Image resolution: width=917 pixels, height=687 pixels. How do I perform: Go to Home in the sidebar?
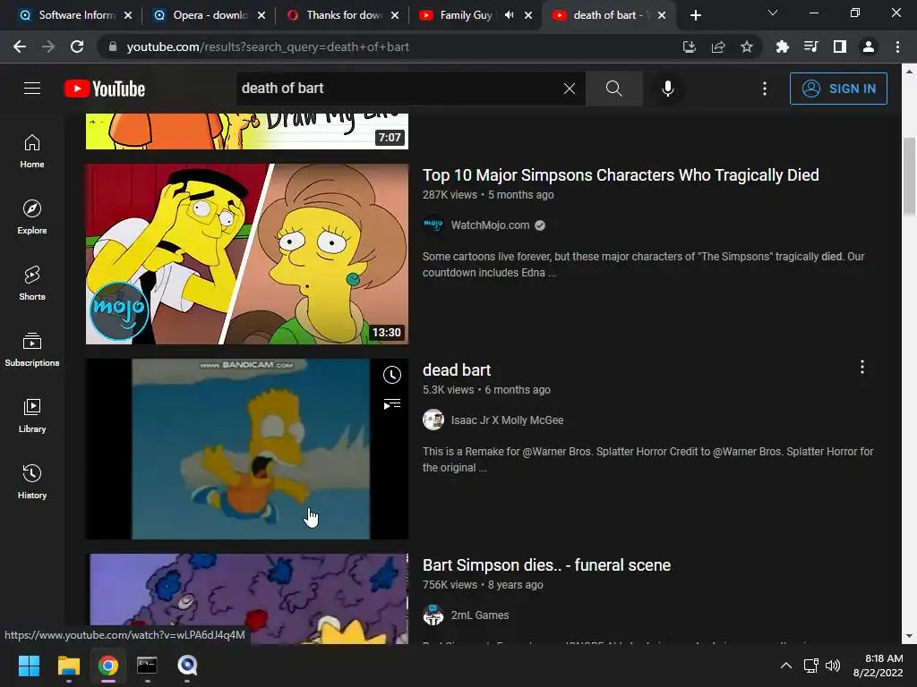point(32,151)
